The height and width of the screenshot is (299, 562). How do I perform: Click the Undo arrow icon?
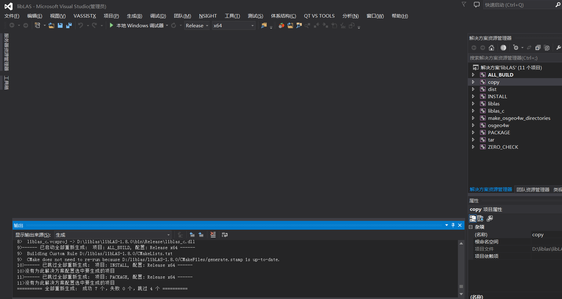tap(81, 25)
